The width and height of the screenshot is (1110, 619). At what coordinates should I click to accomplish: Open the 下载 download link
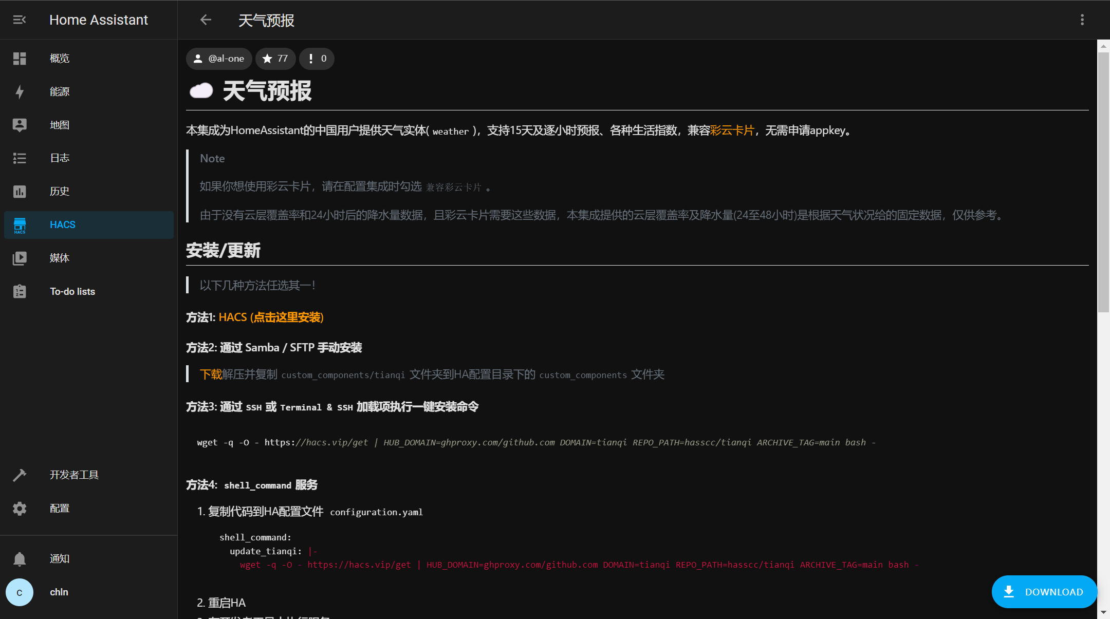tap(211, 374)
